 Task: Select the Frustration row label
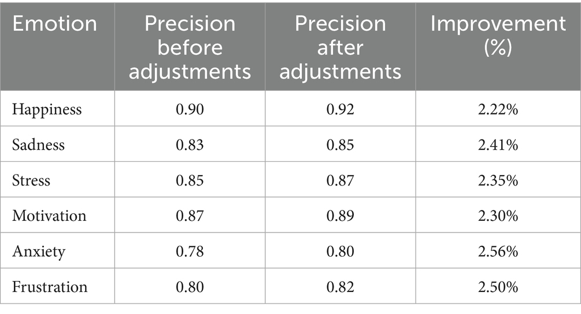point(50,287)
